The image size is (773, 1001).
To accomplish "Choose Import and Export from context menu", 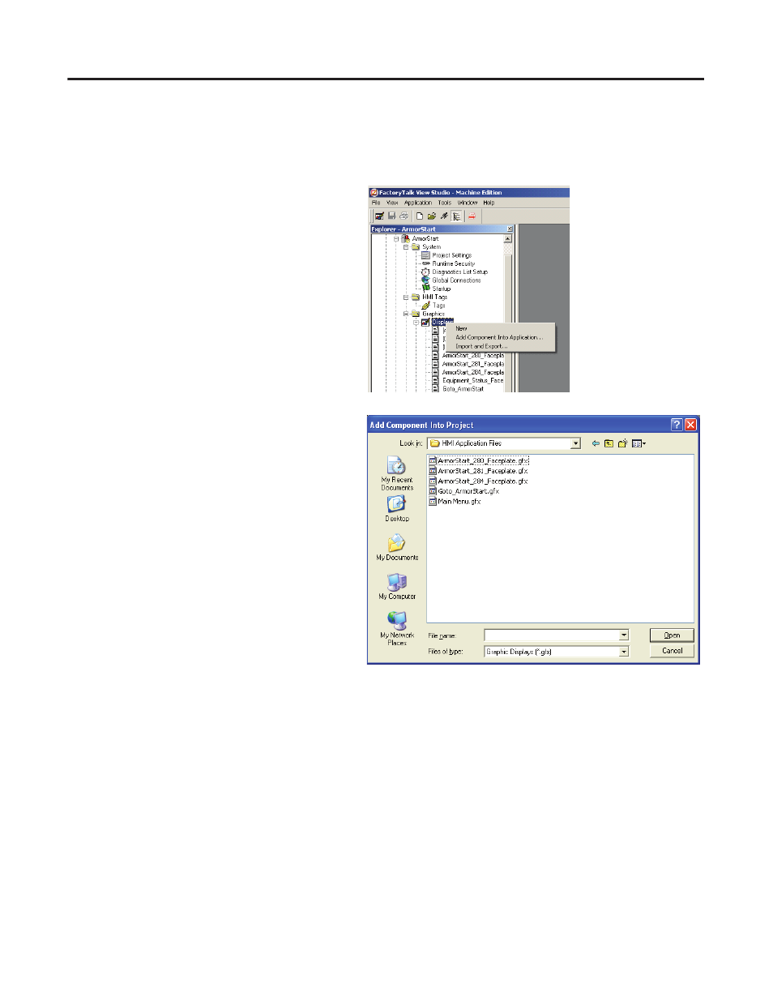I will 481,346.
